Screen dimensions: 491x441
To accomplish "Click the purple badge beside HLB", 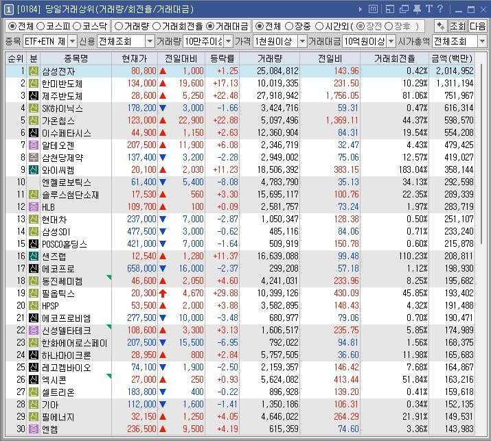I will [x=34, y=206].
